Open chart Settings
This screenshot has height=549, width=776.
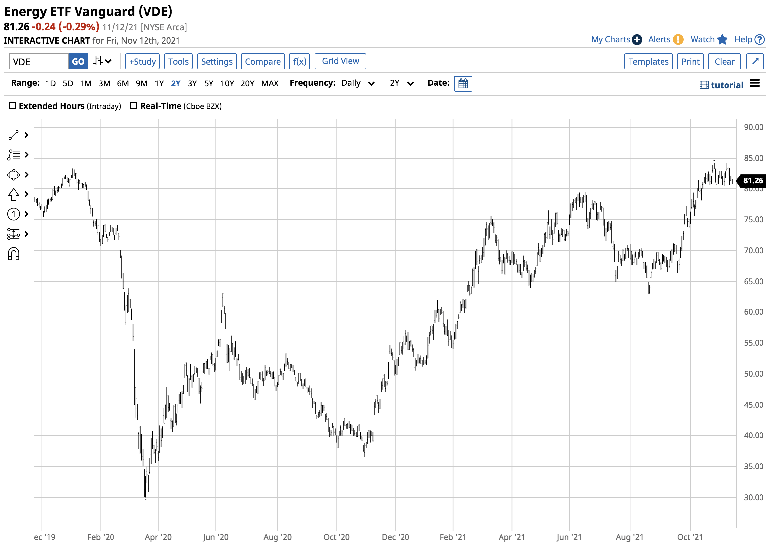click(217, 61)
